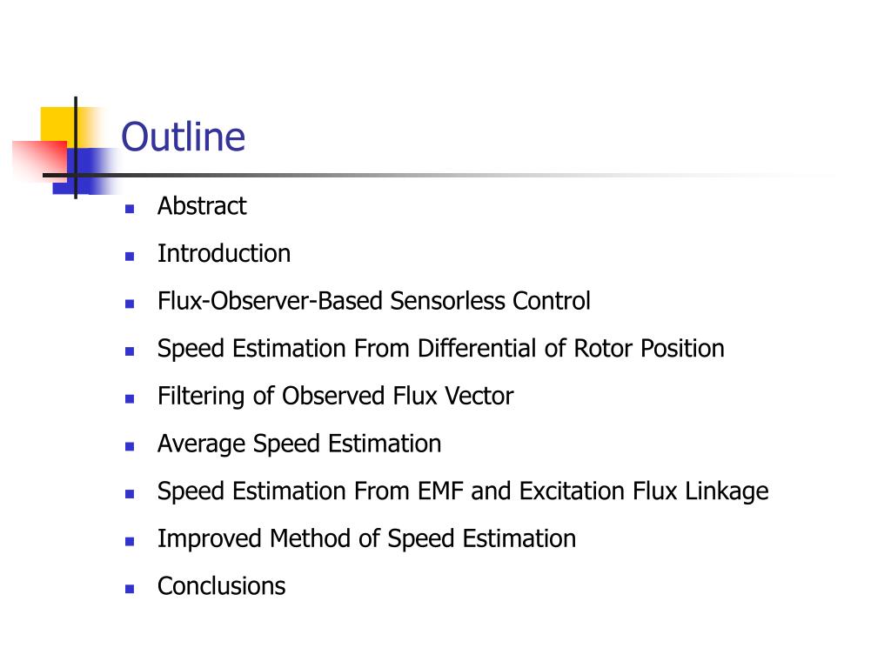891x668 pixels.
Task: Click the Average Speed Estimation item
Action: [x=299, y=444]
